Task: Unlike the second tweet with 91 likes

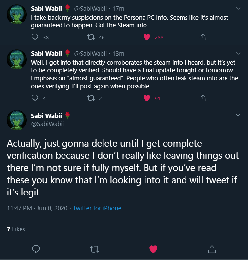Action: click(x=147, y=98)
